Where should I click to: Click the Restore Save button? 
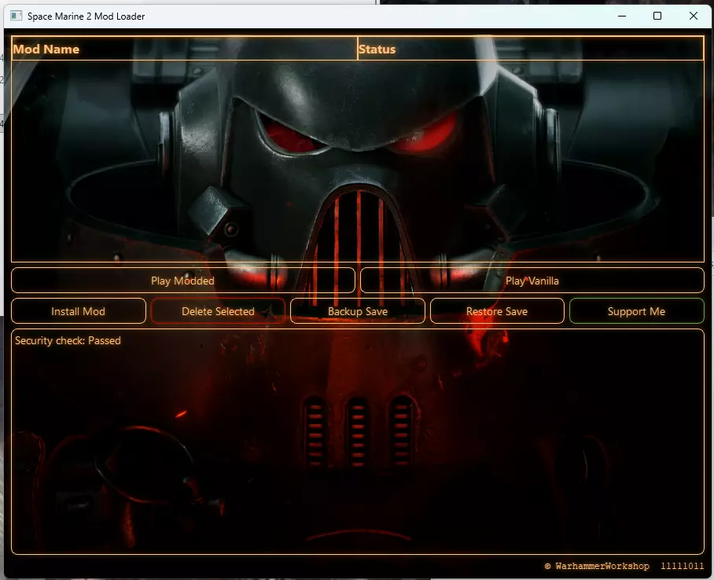coord(497,311)
